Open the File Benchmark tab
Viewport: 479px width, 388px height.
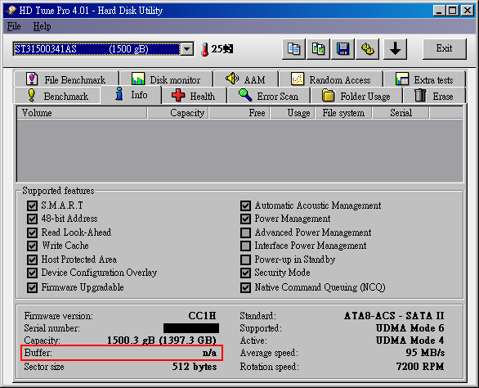(66, 79)
